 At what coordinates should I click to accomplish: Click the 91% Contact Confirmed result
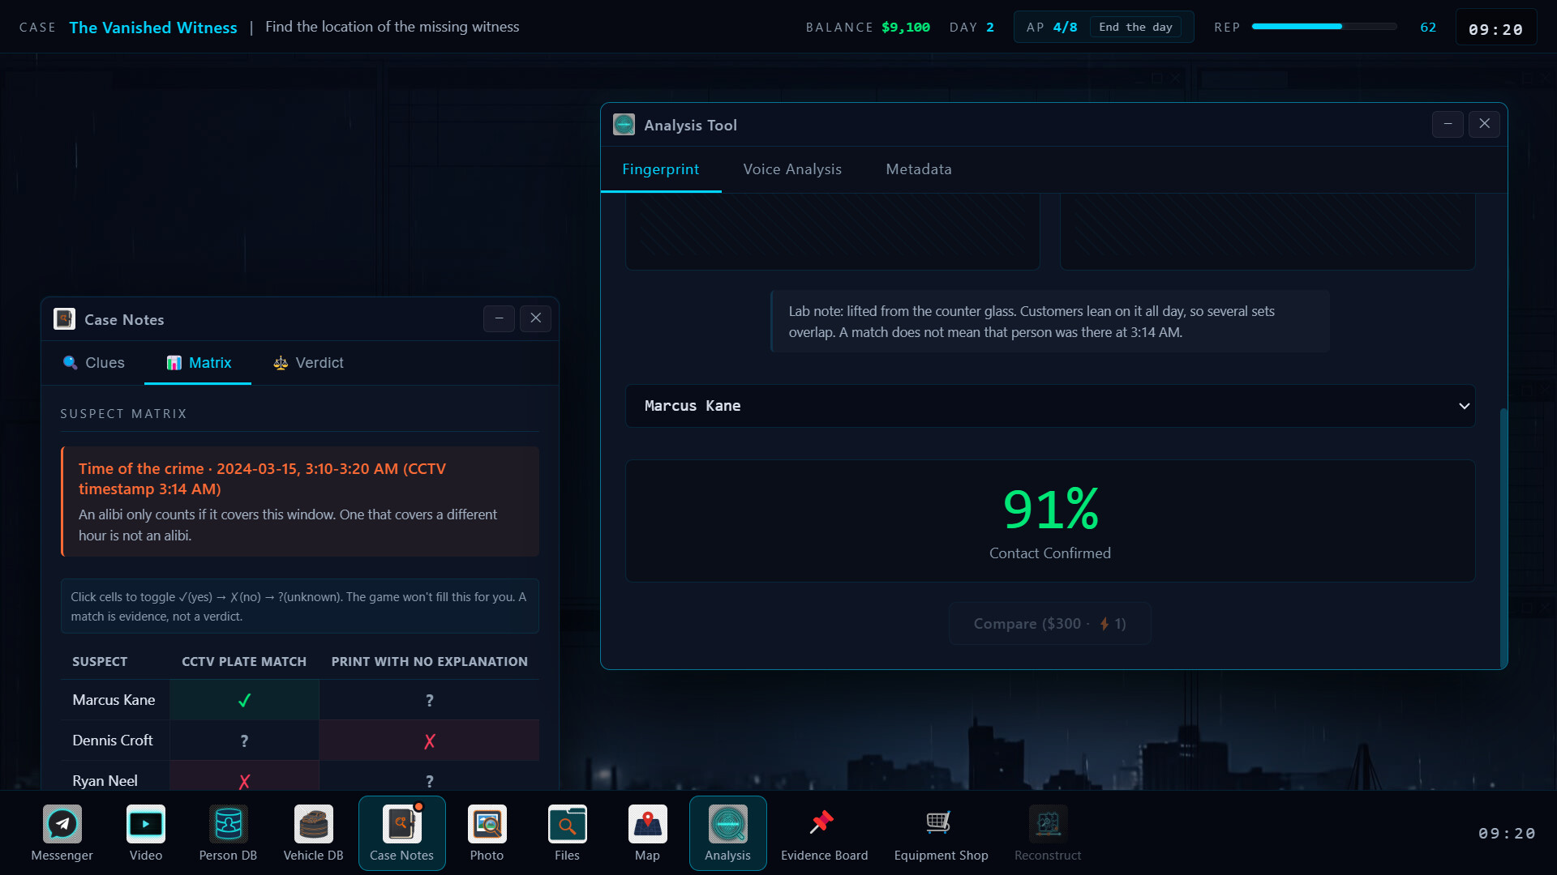click(1049, 521)
